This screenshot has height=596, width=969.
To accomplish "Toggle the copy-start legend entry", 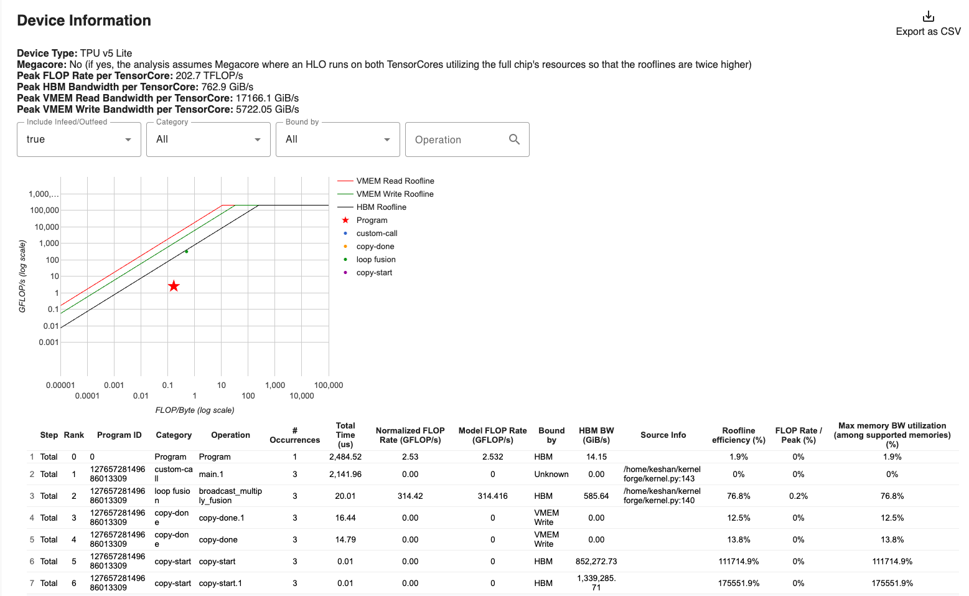I will (x=374, y=273).
